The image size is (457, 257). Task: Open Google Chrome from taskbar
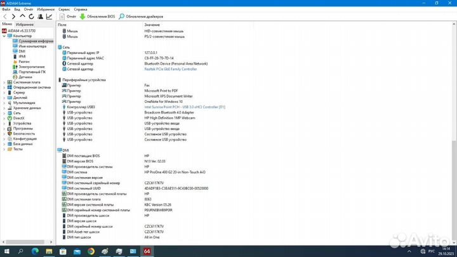(x=91, y=251)
